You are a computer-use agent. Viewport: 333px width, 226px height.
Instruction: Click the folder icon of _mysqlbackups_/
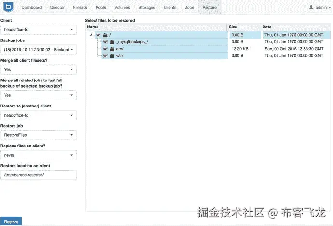pyautogui.click(x=112, y=42)
